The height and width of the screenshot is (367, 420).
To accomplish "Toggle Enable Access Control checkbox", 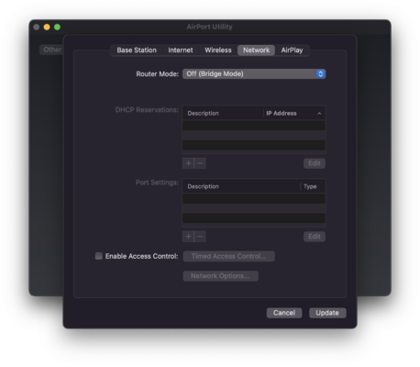I will point(98,256).
